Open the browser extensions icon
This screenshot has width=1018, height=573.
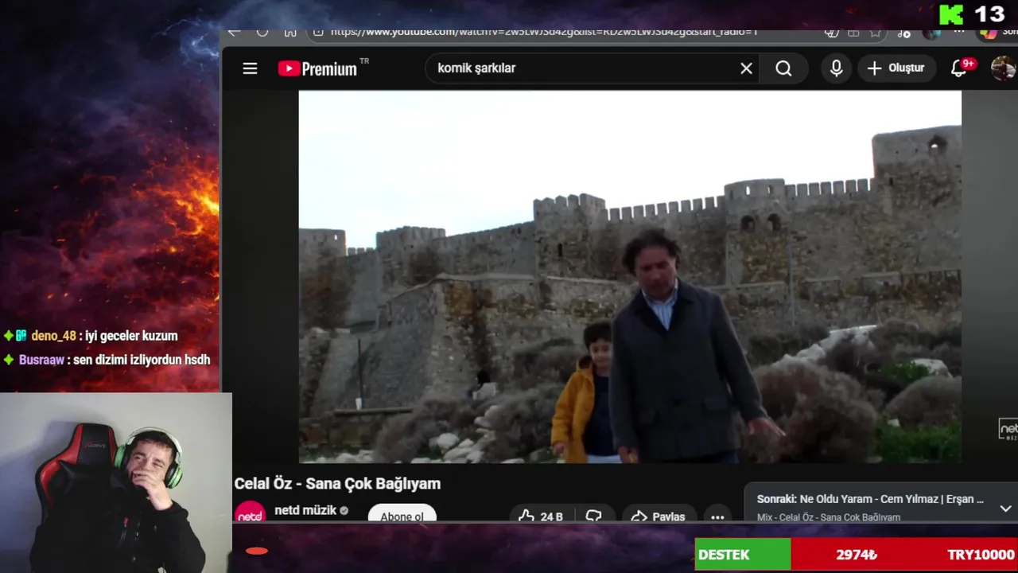[x=904, y=33]
